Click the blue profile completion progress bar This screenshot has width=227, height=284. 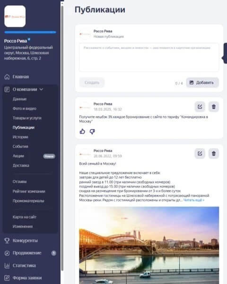(30, 32)
